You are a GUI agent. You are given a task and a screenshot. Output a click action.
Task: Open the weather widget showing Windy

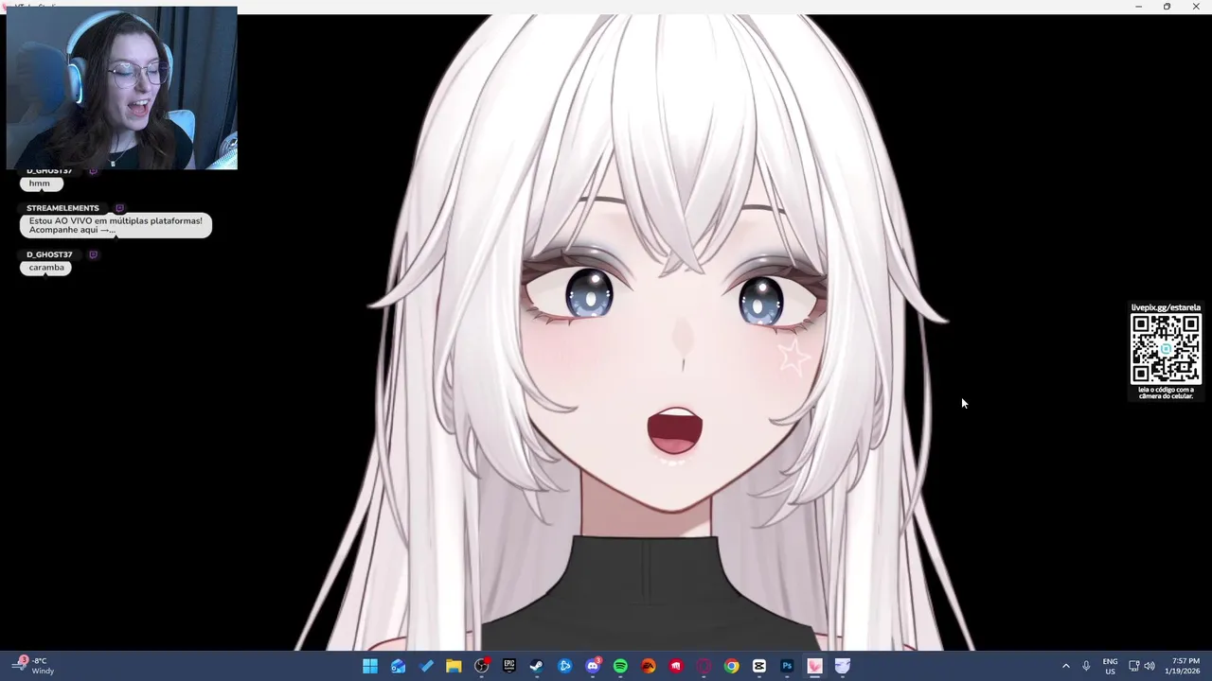34,666
